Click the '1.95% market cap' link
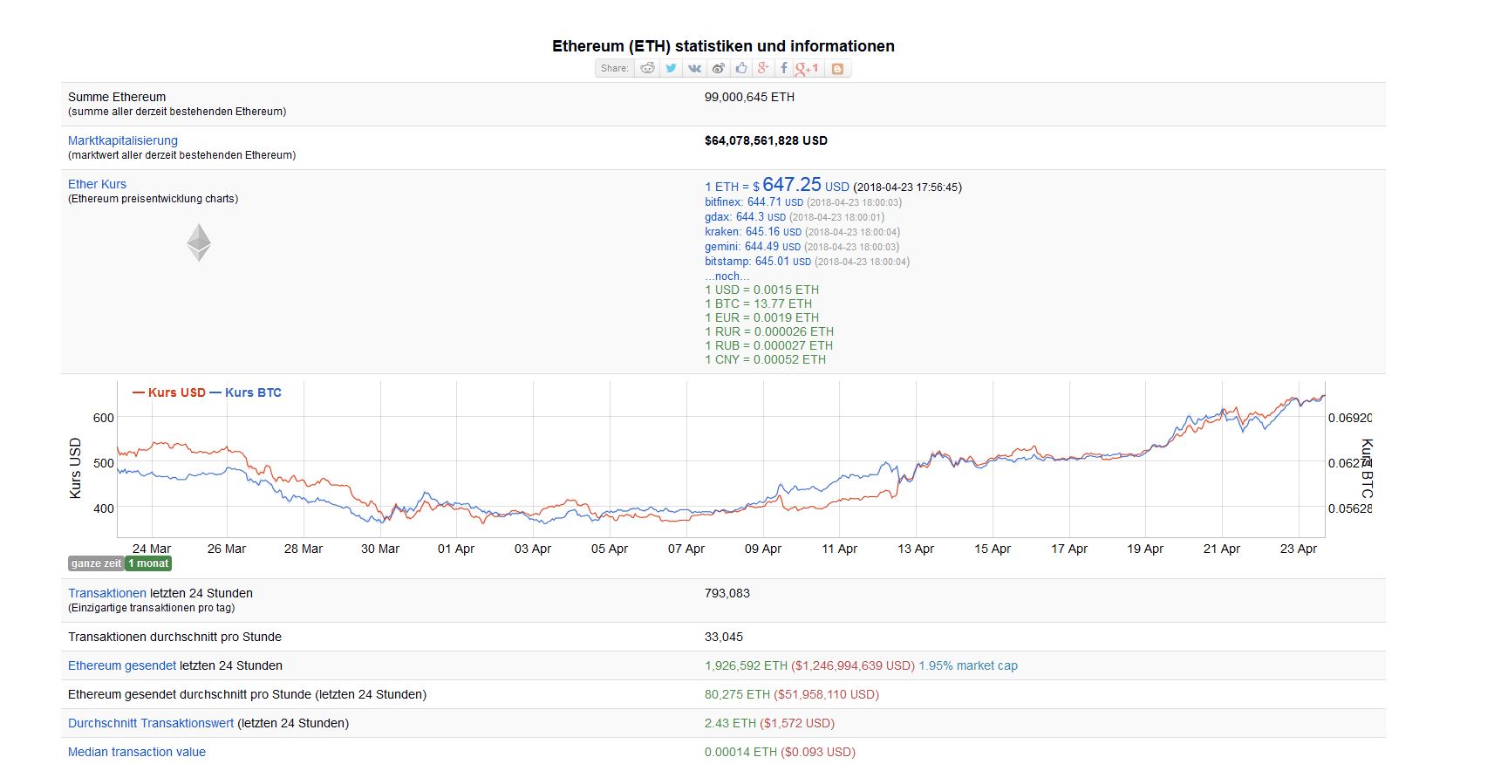Image resolution: width=1501 pixels, height=764 pixels. click(x=968, y=665)
